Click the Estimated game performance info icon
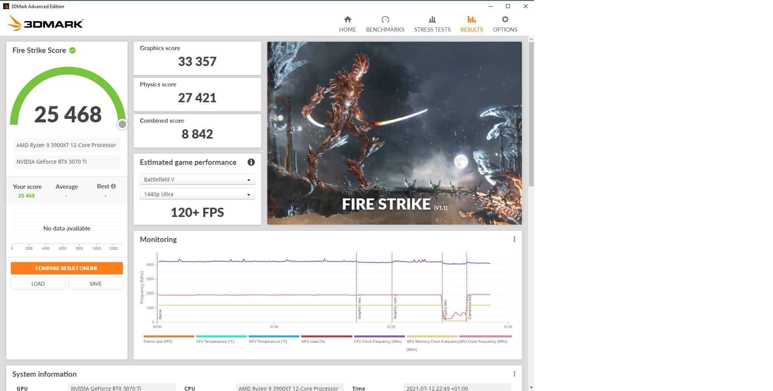Screen dimensions: 773x391 (x=251, y=162)
